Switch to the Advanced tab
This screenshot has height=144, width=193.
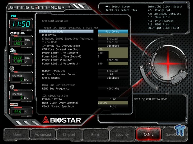pos(43,134)
